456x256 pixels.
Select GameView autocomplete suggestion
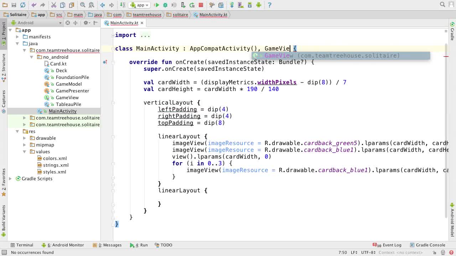(341, 55)
